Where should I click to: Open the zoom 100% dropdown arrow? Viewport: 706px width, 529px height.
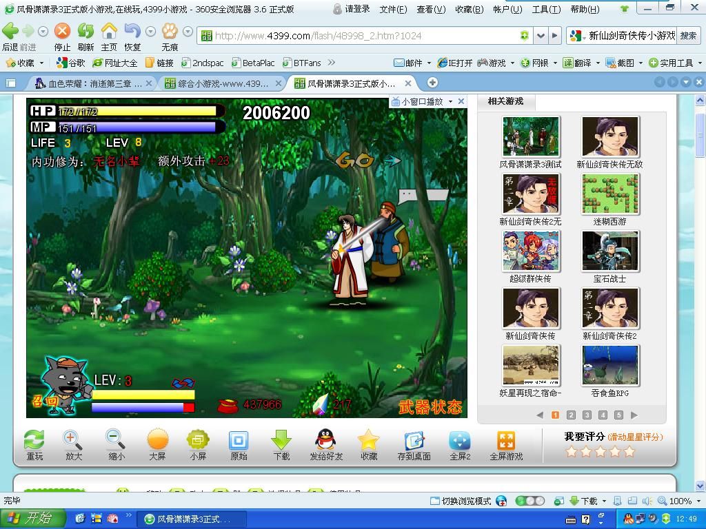tap(699, 501)
